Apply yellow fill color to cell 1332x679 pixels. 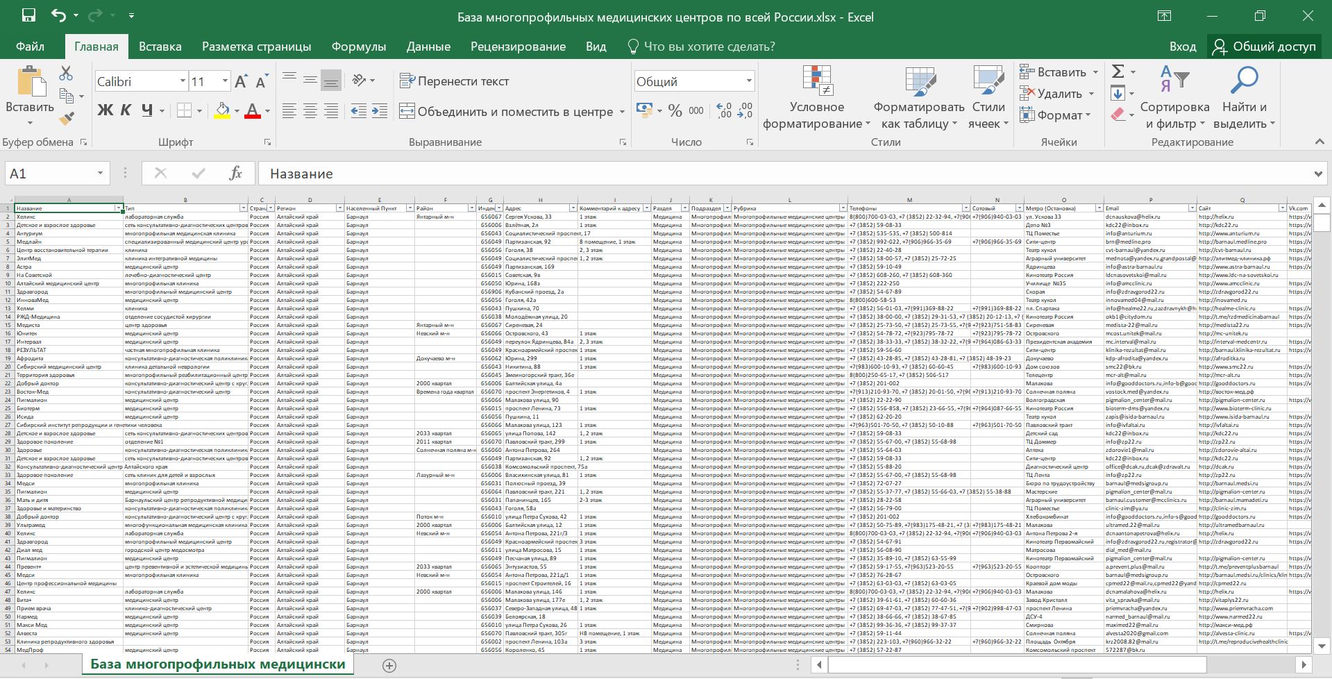222,111
